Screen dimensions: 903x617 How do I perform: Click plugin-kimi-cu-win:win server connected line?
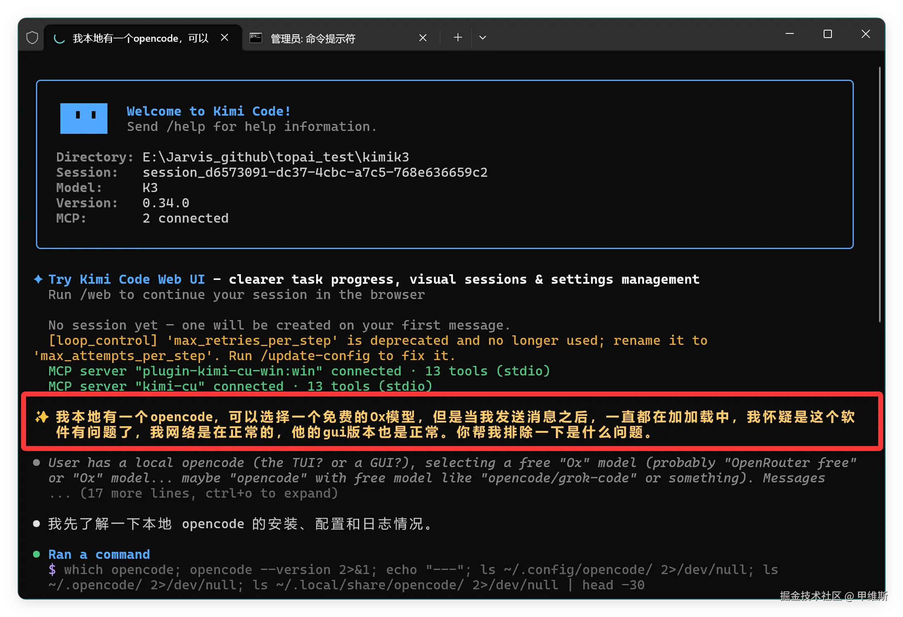pyautogui.click(x=299, y=371)
